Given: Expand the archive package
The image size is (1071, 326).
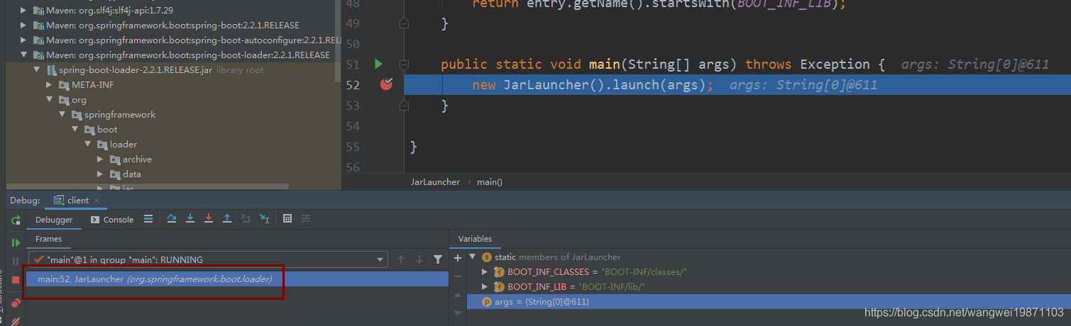Looking at the screenshot, I should [101, 159].
